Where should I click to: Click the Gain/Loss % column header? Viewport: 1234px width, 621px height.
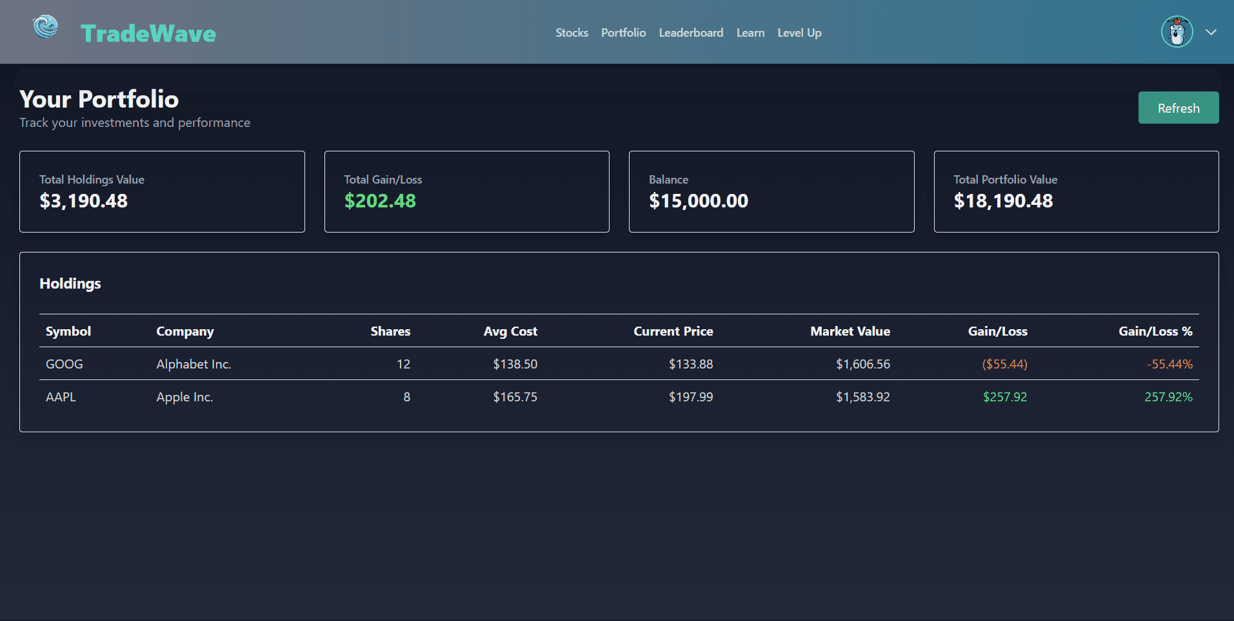point(1155,331)
